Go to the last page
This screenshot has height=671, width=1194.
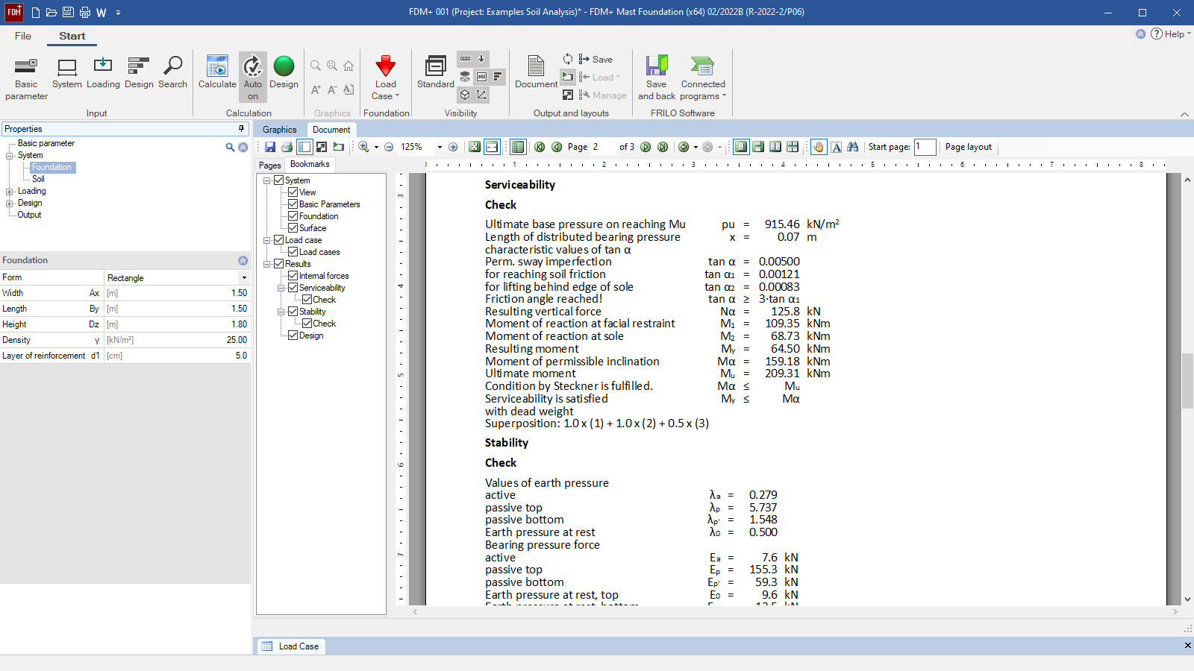(663, 147)
